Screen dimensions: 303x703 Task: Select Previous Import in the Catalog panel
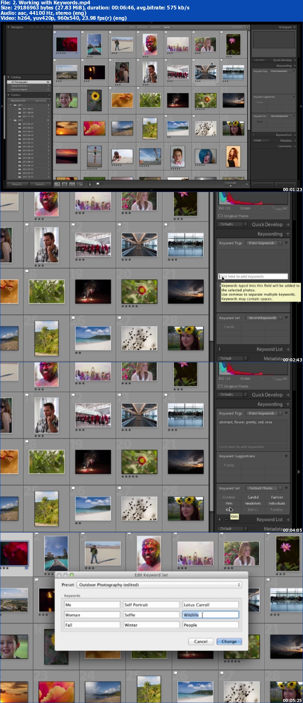pyautogui.click(x=29, y=89)
